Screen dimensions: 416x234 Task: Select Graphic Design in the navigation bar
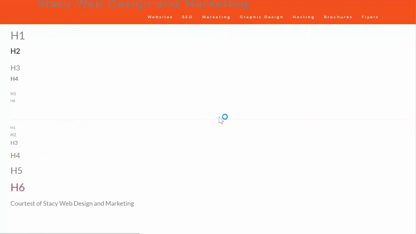261,17
